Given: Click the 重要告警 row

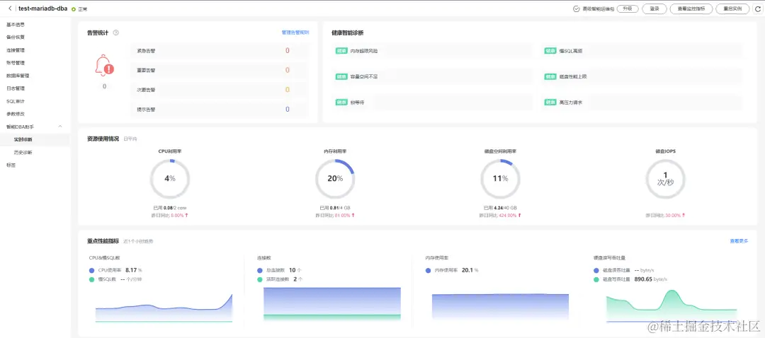Looking at the screenshot, I should click(x=220, y=70).
